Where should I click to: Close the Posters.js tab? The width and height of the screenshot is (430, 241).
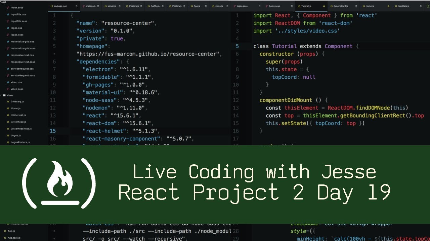tap(141, 6)
